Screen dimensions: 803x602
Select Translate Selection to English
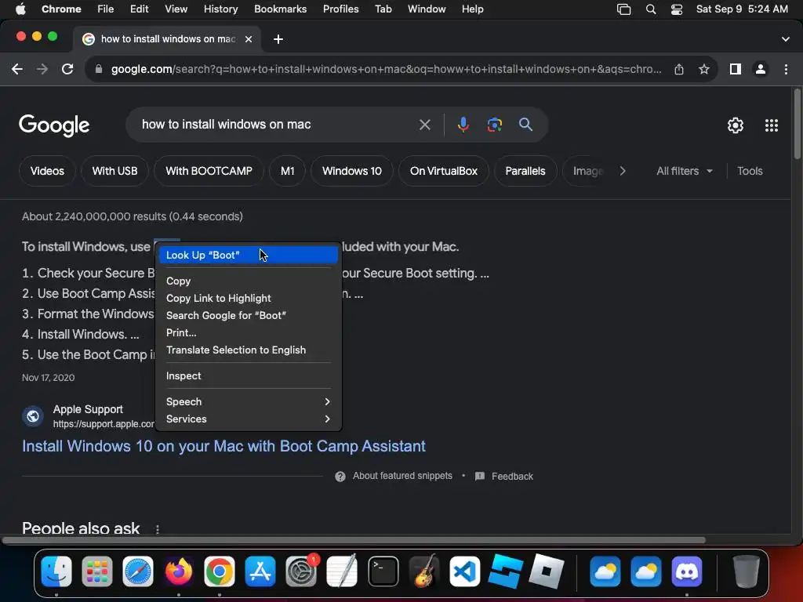click(249, 350)
